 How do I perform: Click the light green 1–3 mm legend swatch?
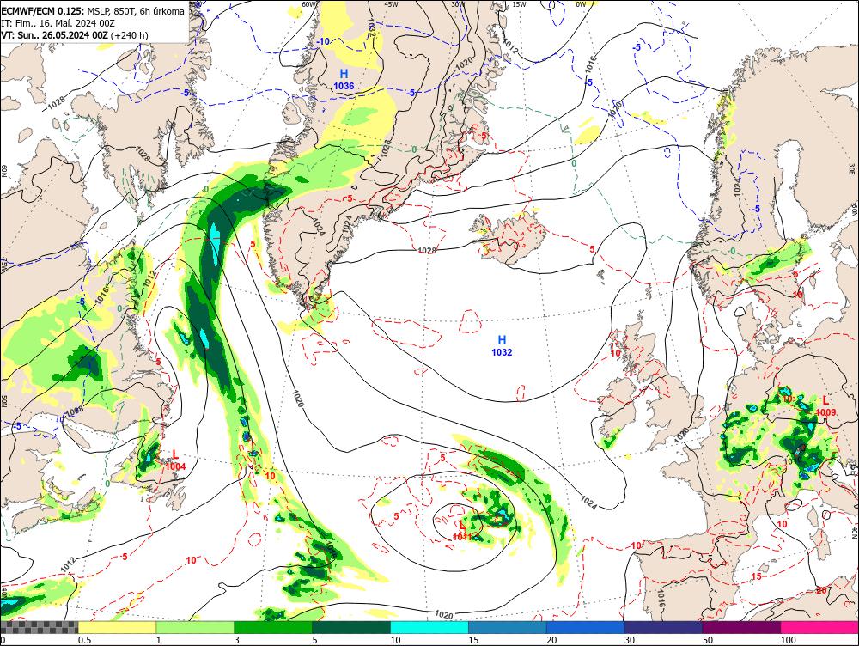(x=195, y=627)
